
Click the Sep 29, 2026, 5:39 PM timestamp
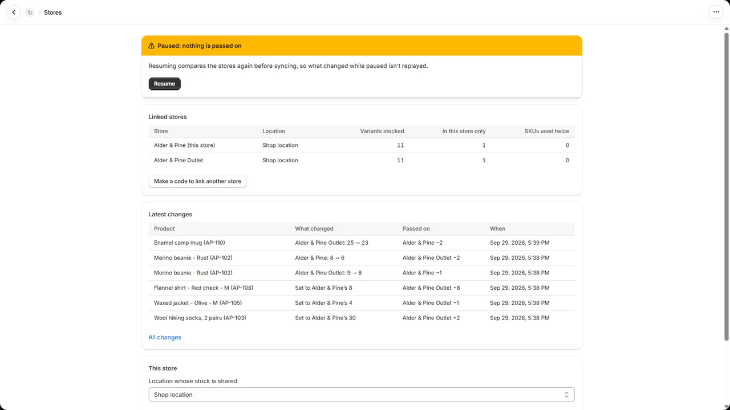[x=520, y=243]
